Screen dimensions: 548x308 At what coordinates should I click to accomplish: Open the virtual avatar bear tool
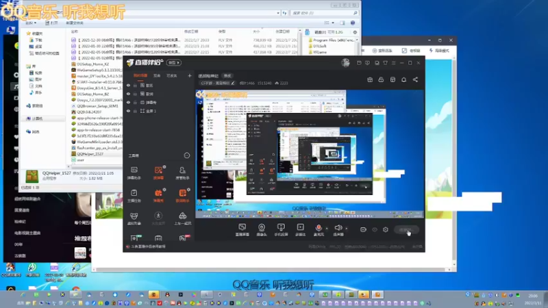pyautogui.click(x=134, y=218)
